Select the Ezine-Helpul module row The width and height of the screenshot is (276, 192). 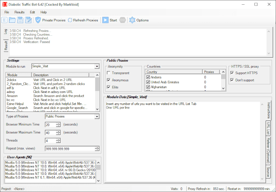pyautogui.click(x=50, y=104)
